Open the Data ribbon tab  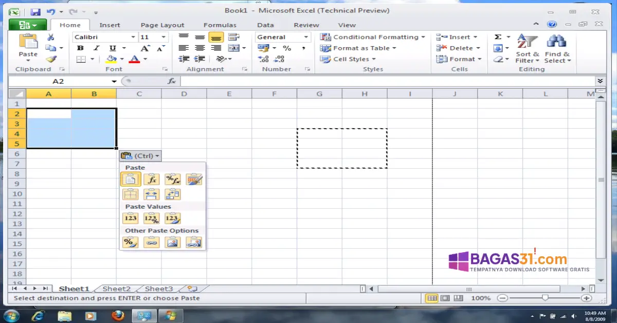265,25
